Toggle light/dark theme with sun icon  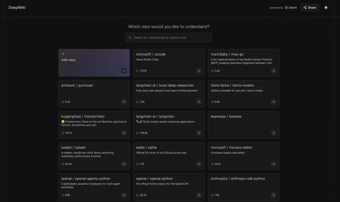click(326, 8)
